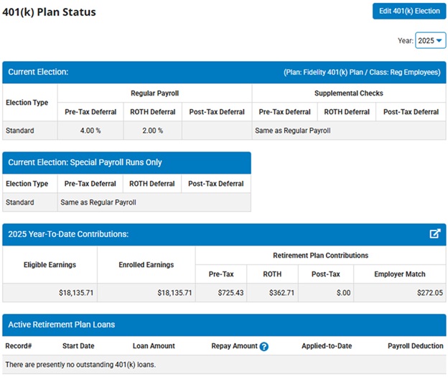Click the Active Retirement Plan Loans header
This screenshot has width=448, height=377.
61,325
